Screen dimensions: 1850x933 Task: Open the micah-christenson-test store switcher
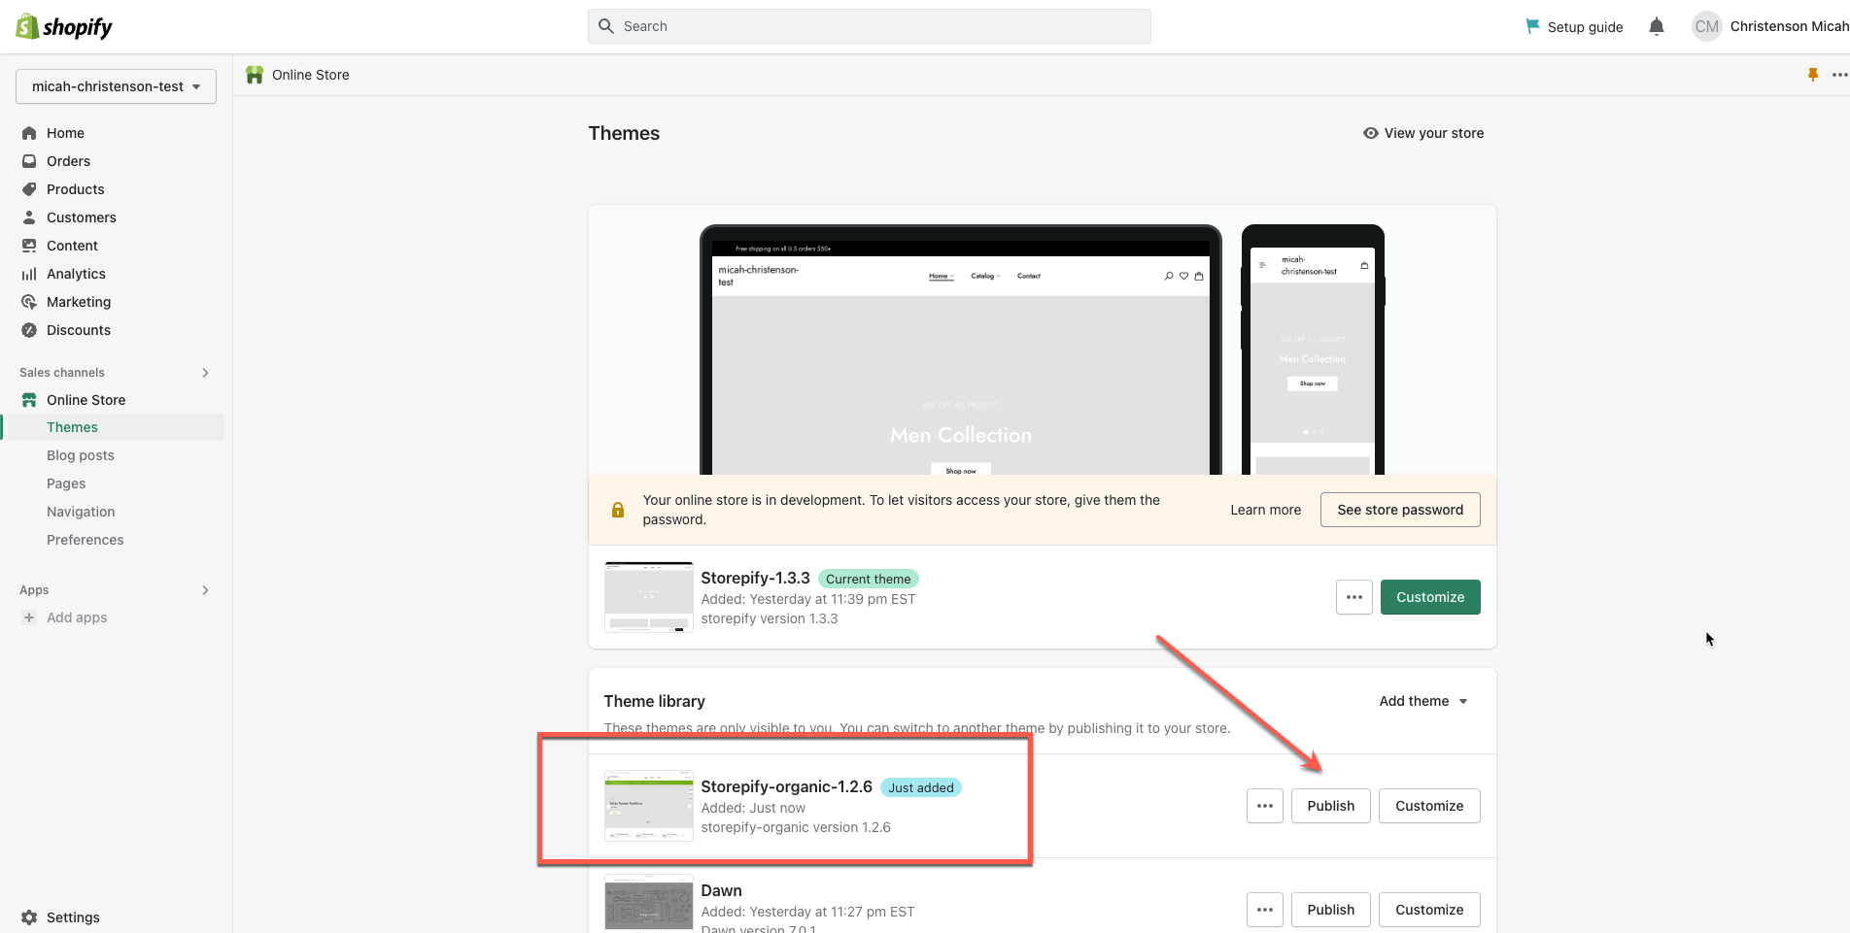click(x=116, y=86)
